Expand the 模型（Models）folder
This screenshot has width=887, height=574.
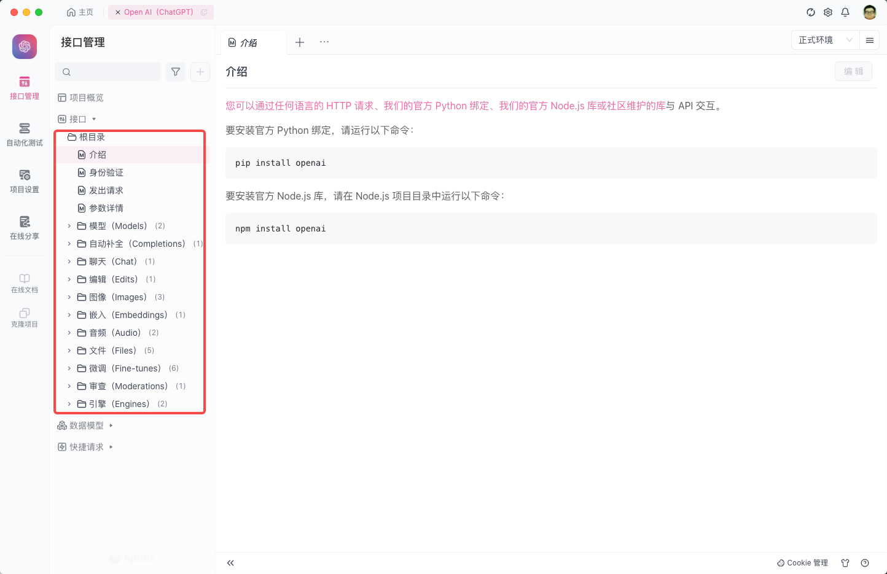[x=69, y=225]
